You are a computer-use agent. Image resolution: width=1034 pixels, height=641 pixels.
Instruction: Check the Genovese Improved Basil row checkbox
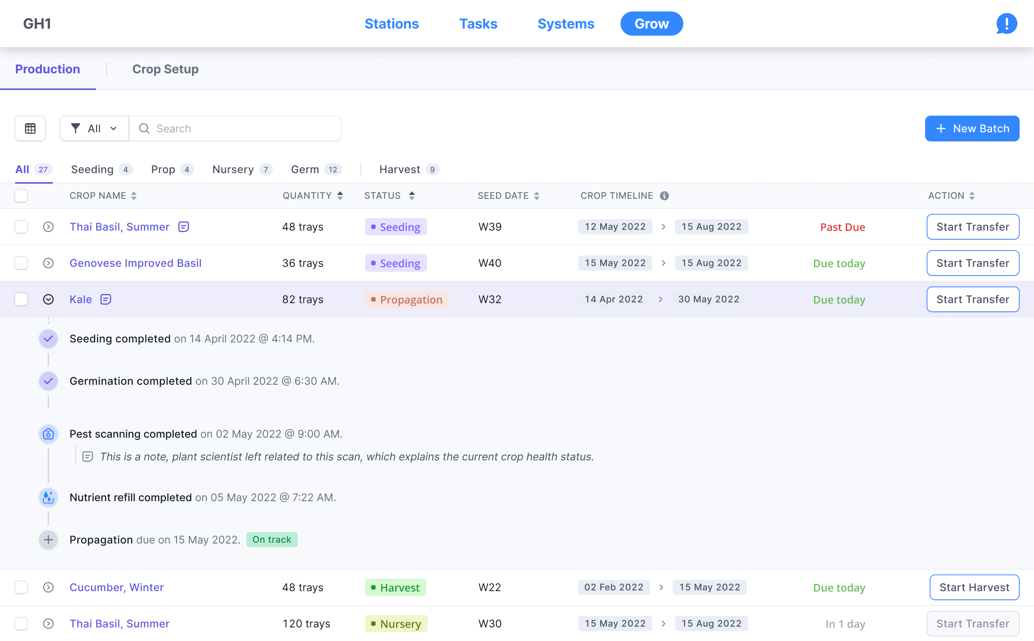(x=21, y=263)
